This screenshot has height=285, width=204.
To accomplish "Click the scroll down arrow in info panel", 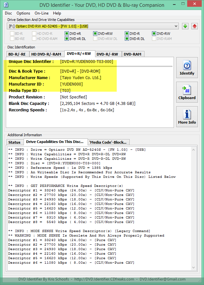I will pos(193,268).
